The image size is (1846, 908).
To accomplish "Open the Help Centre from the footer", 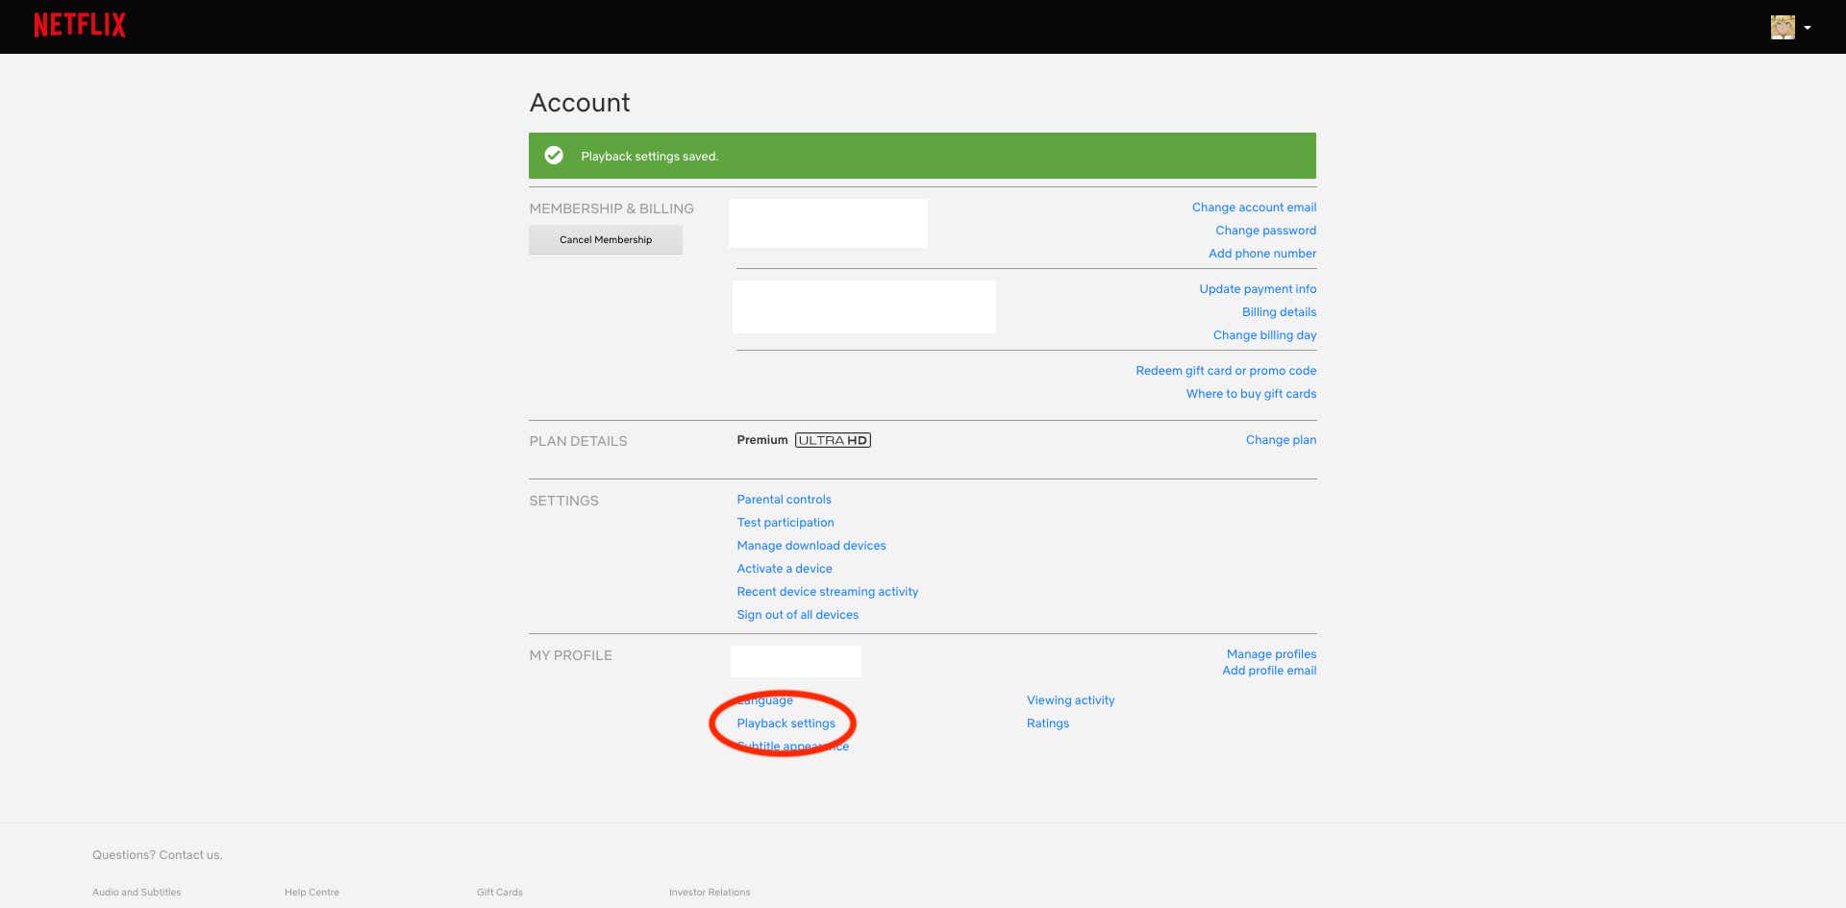I will click(x=311, y=892).
